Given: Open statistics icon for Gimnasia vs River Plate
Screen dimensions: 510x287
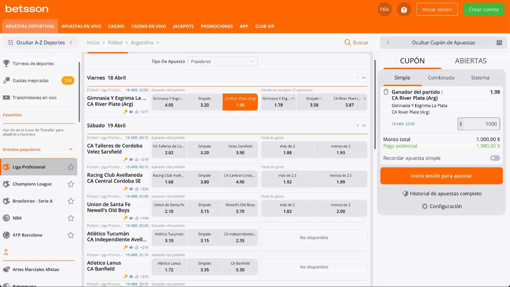Looking at the screenshot, I should (137, 112).
